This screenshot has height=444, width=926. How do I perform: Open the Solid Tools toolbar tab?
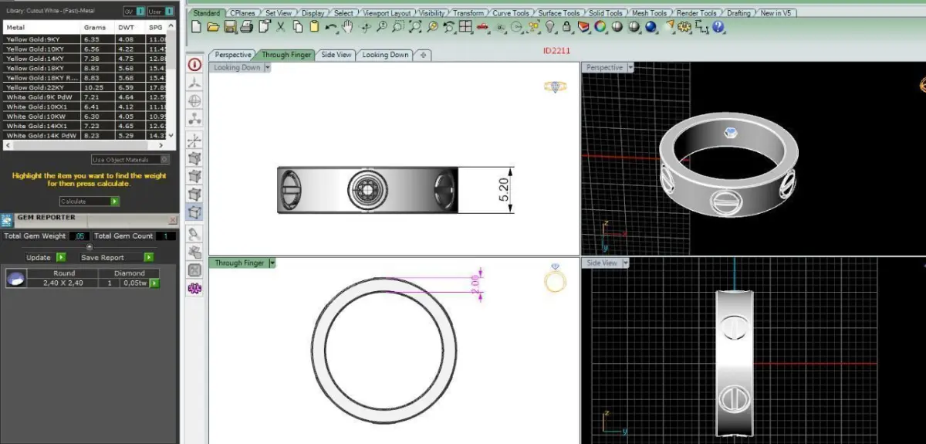[x=605, y=13]
